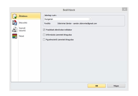Image resolution: width=138 pixels, height=96 pixels.
Task: Click the Fordító: label
Action: [x=47, y=23]
